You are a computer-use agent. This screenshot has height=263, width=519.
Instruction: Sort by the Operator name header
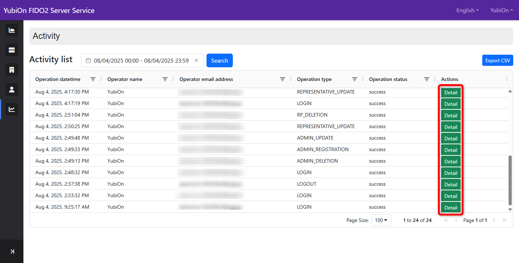pos(125,79)
